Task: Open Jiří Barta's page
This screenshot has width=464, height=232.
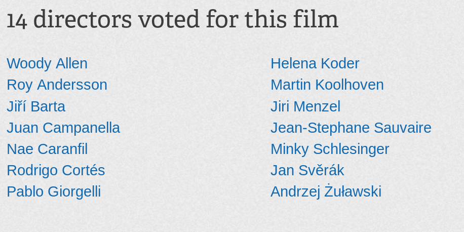Action: click(x=36, y=106)
